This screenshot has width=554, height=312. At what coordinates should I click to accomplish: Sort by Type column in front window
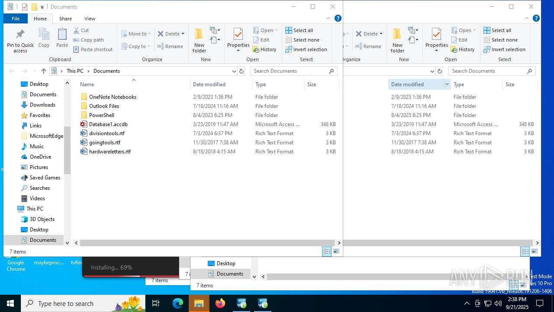278,84
